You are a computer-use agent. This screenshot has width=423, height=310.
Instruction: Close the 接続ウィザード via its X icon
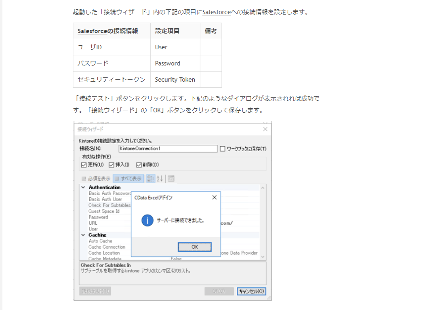tap(265, 129)
